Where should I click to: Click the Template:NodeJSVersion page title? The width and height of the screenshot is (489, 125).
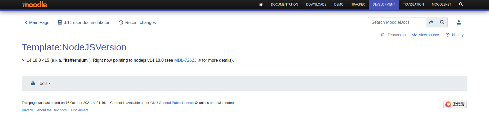74,47
